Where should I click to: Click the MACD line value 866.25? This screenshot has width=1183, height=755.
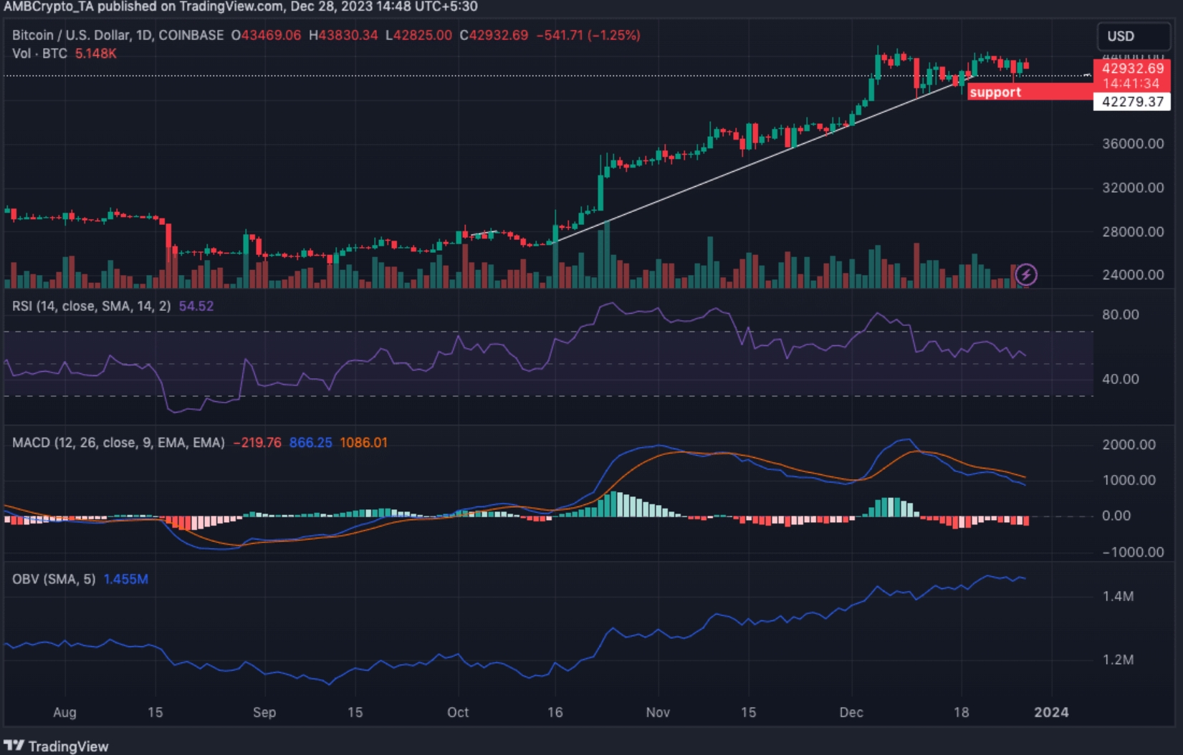[x=310, y=443]
